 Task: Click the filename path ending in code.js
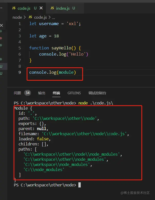coord(84,134)
